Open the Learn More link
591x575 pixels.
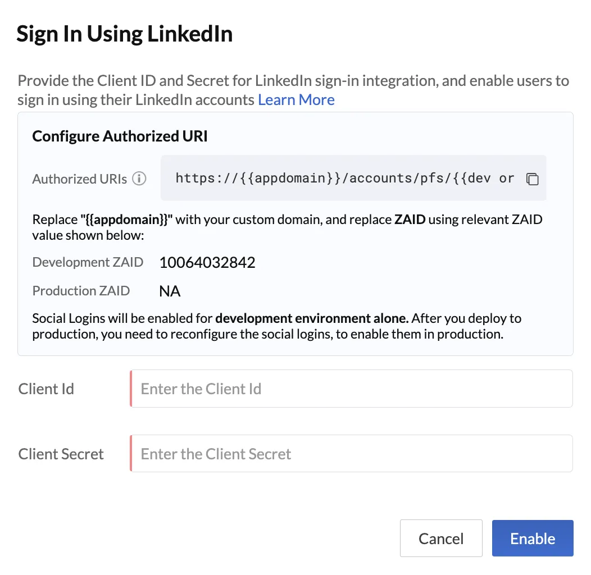point(296,100)
